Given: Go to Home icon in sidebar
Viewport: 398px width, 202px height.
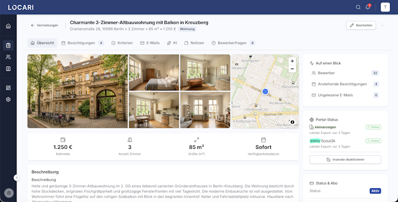Looking at the screenshot, I should pyautogui.click(x=8, y=26).
